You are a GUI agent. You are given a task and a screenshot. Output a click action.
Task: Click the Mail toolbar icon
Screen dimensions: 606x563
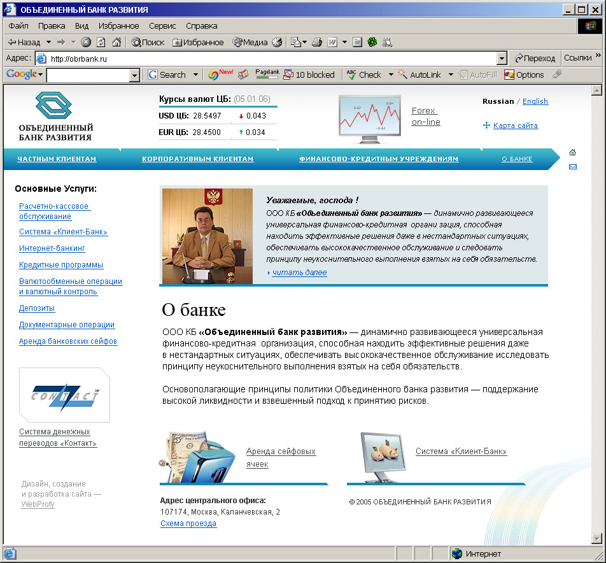point(295,42)
